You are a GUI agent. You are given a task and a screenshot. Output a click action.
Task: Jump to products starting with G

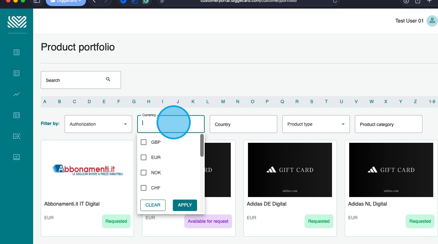(134, 102)
